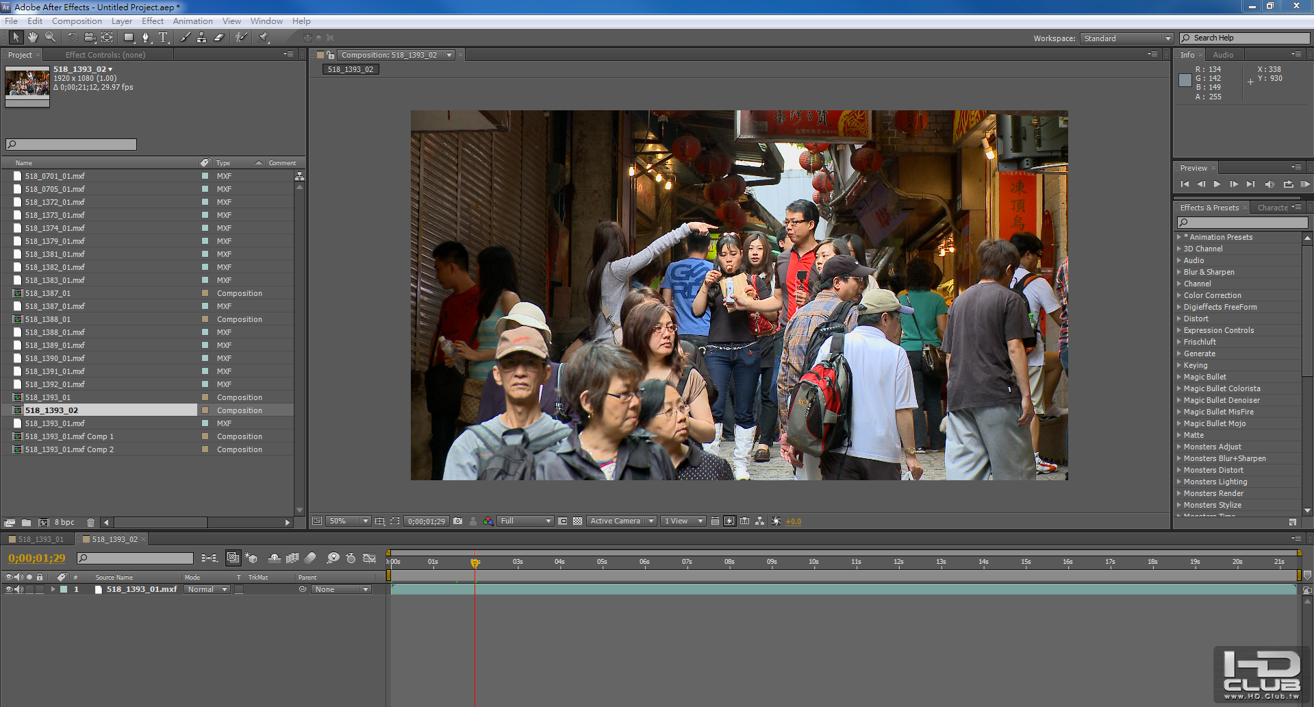Take a snapshot of the composition
Image resolution: width=1314 pixels, height=707 pixels.
pos(457,521)
